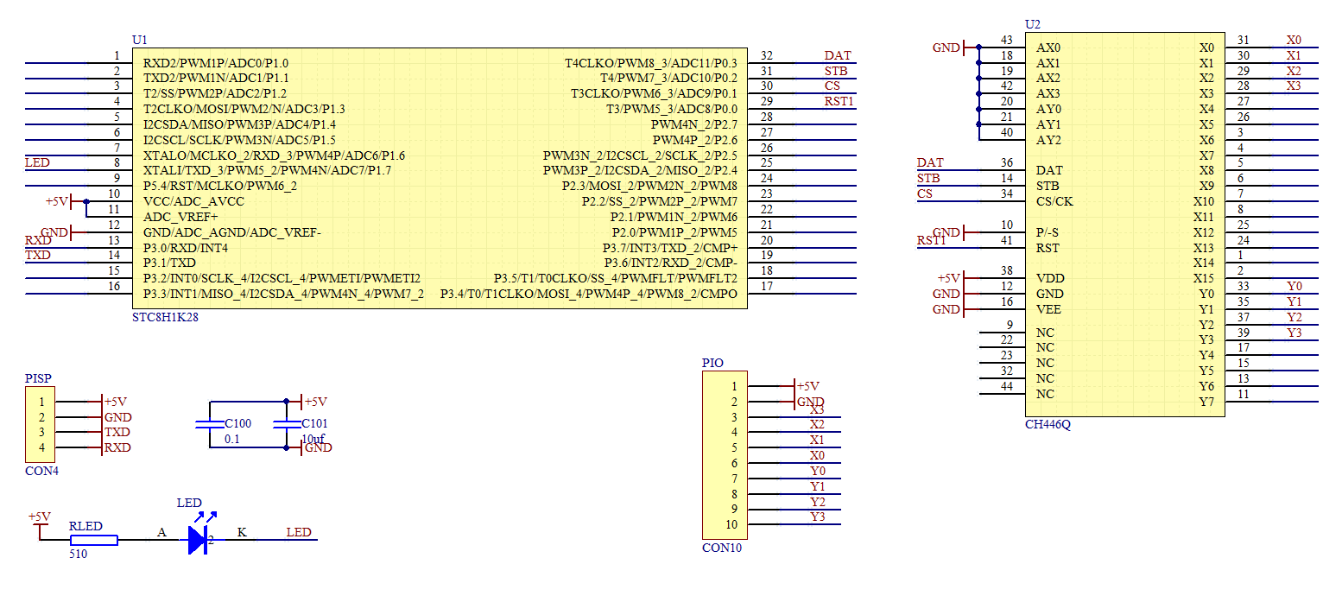Click pin name VCC/ADC_AVCC on U1
This screenshot has width=1342, height=615.
pos(193,201)
